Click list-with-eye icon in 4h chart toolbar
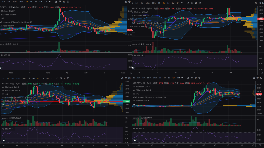Viewport: 264px width, 148px height. [x=192, y=3]
